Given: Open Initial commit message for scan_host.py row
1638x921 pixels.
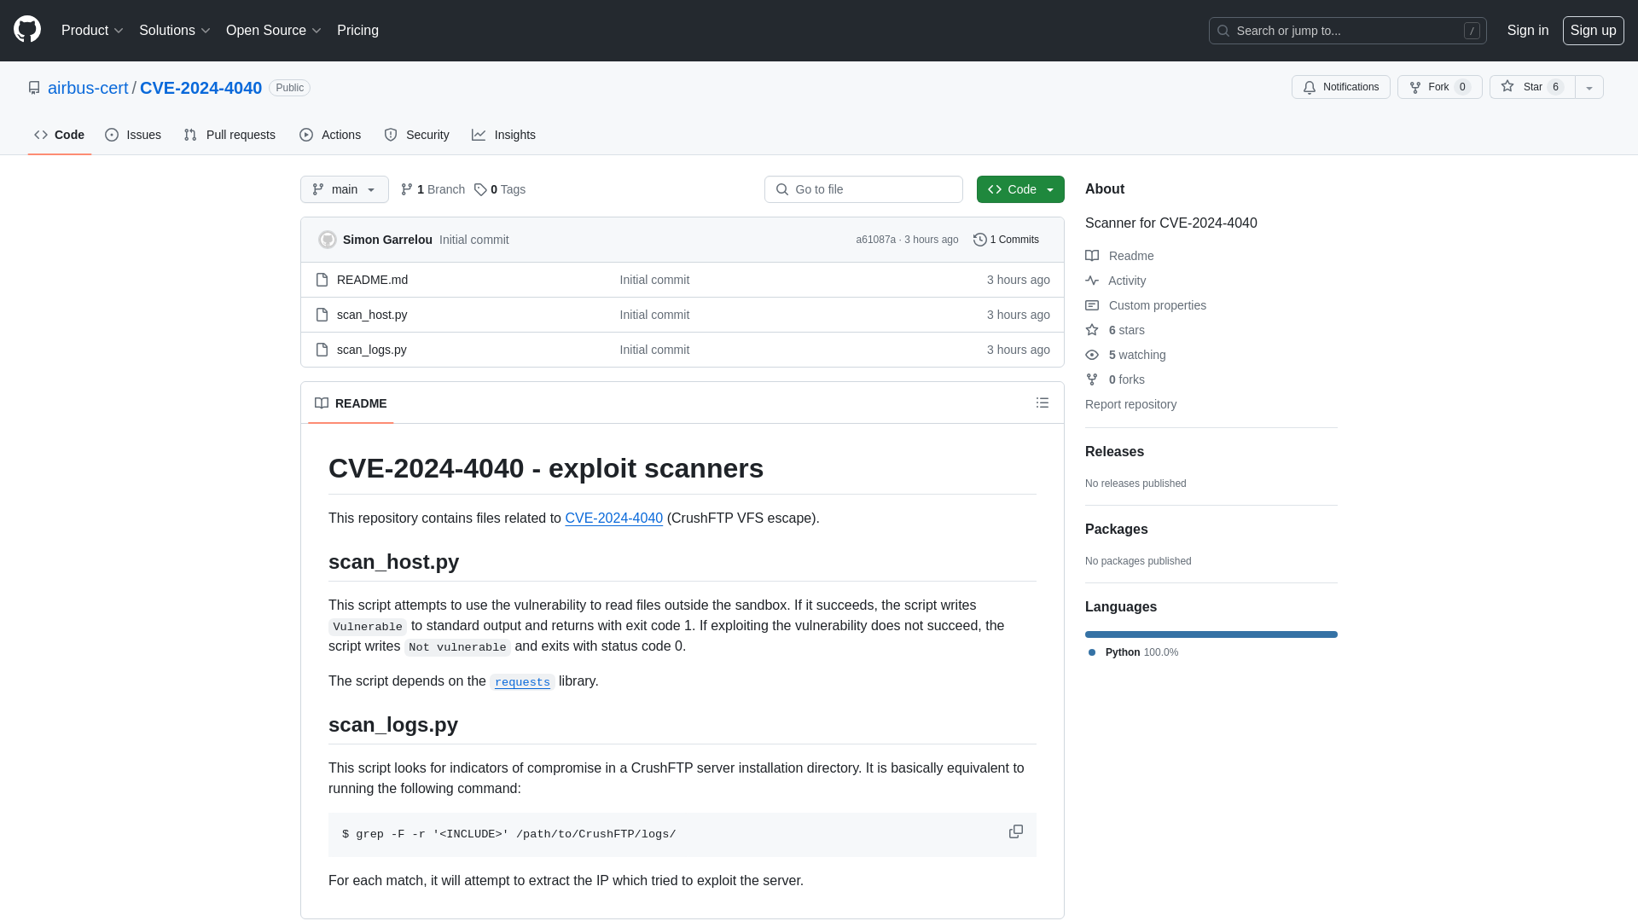Looking at the screenshot, I should click(x=654, y=315).
